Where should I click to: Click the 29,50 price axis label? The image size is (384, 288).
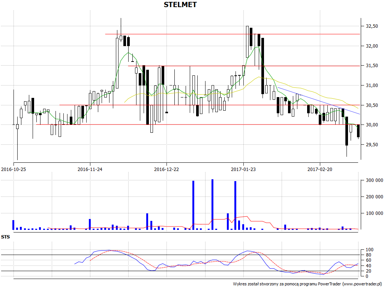tap(372, 145)
